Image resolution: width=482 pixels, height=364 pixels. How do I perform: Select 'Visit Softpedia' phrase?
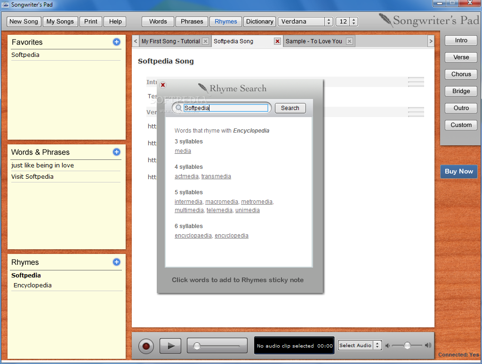pos(32,177)
